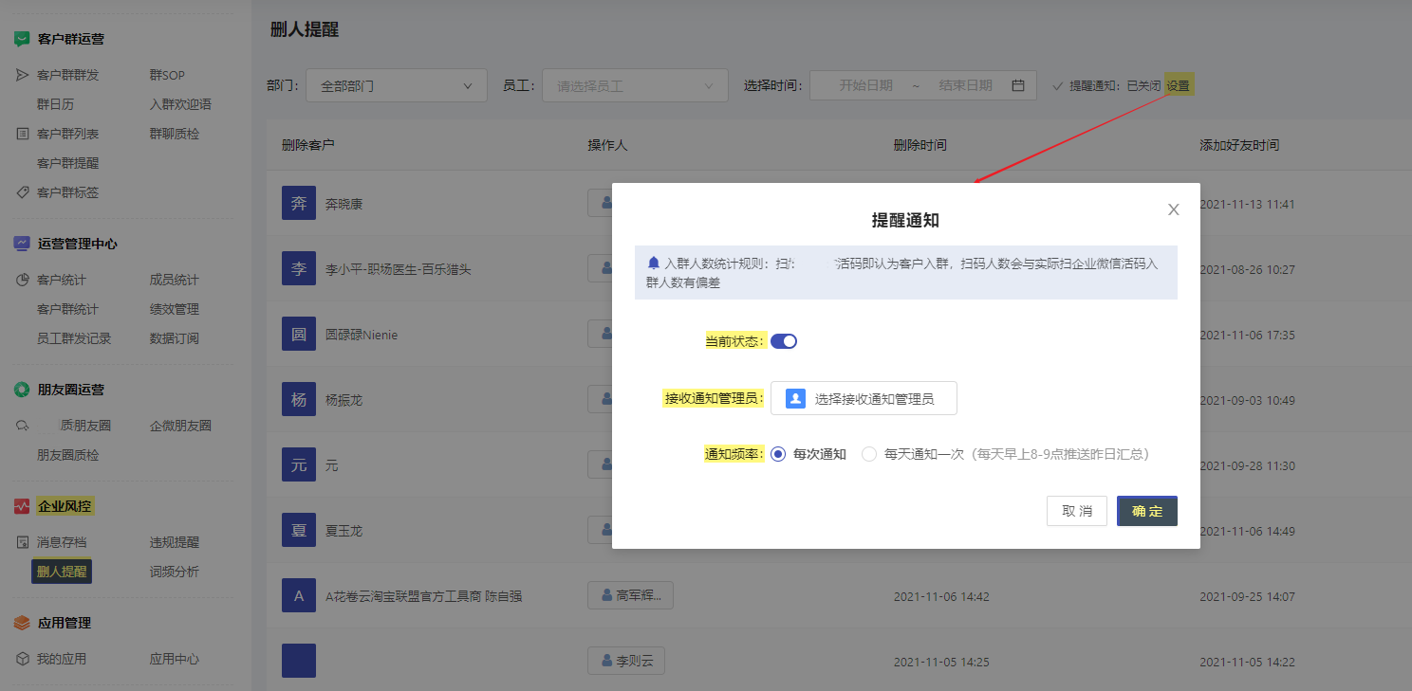
Task: Click 确定 button in dialog
Action: tap(1147, 511)
